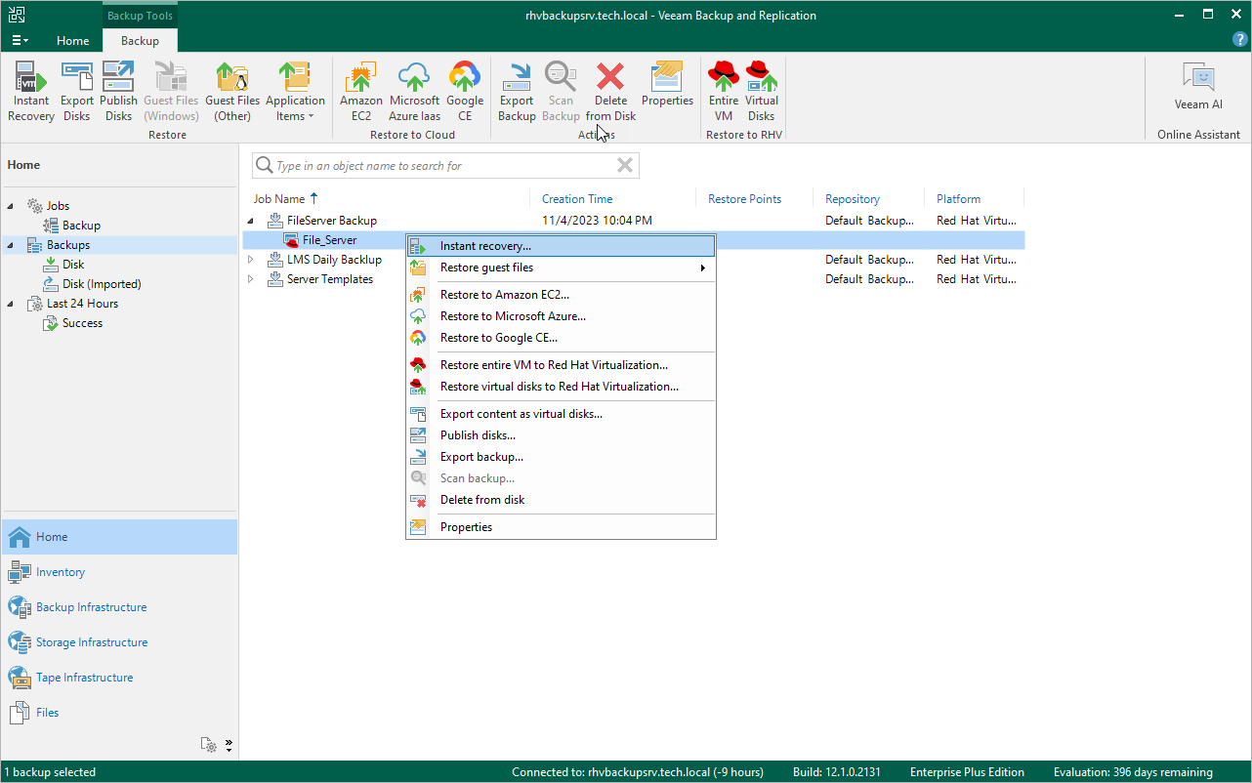Open Veeam AI online assistant
The height and width of the screenshot is (783, 1252).
(1198, 86)
